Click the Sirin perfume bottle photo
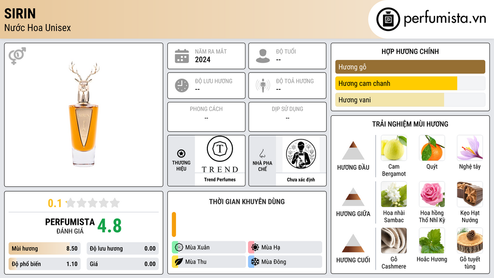This screenshot has width=494, height=278. (x=84, y=114)
